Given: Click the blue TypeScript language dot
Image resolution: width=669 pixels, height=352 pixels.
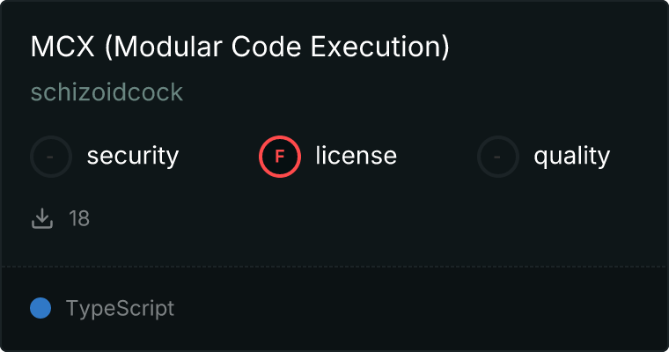Looking at the screenshot, I should (x=40, y=308).
